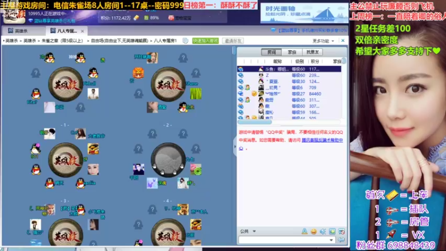This screenshot has height=251, width=446.
Task: Open the 更多功能 dropdown
Action: tap(323, 41)
